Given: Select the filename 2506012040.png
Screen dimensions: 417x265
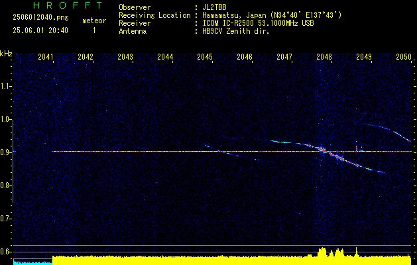Looking at the screenshot, I should (x=40, y=17).
